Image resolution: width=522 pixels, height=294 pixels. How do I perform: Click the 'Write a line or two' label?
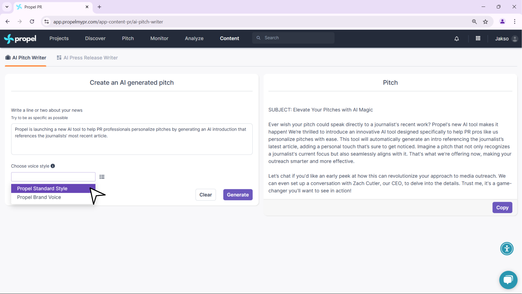[x=47, y=110]
